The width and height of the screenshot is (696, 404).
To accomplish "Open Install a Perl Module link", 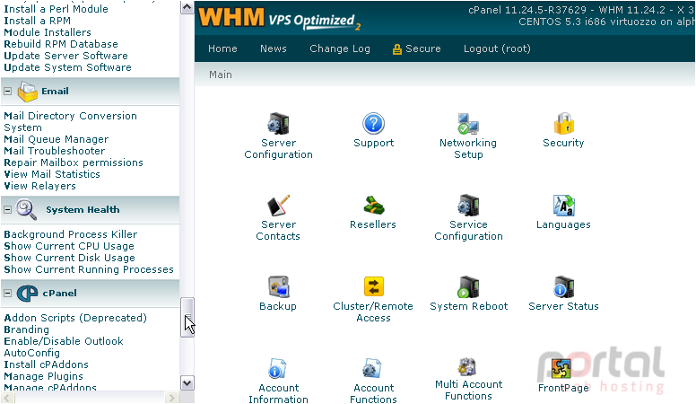I will 56,9.
